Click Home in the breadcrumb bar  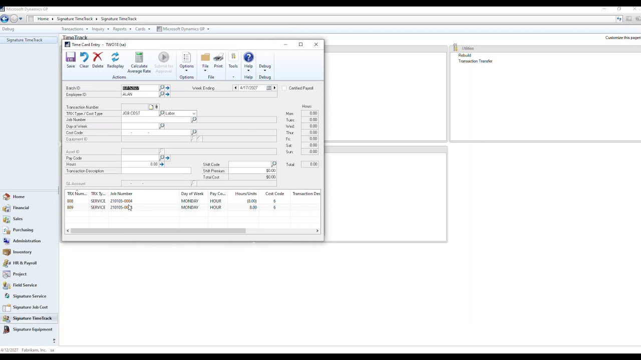[43, 19]
